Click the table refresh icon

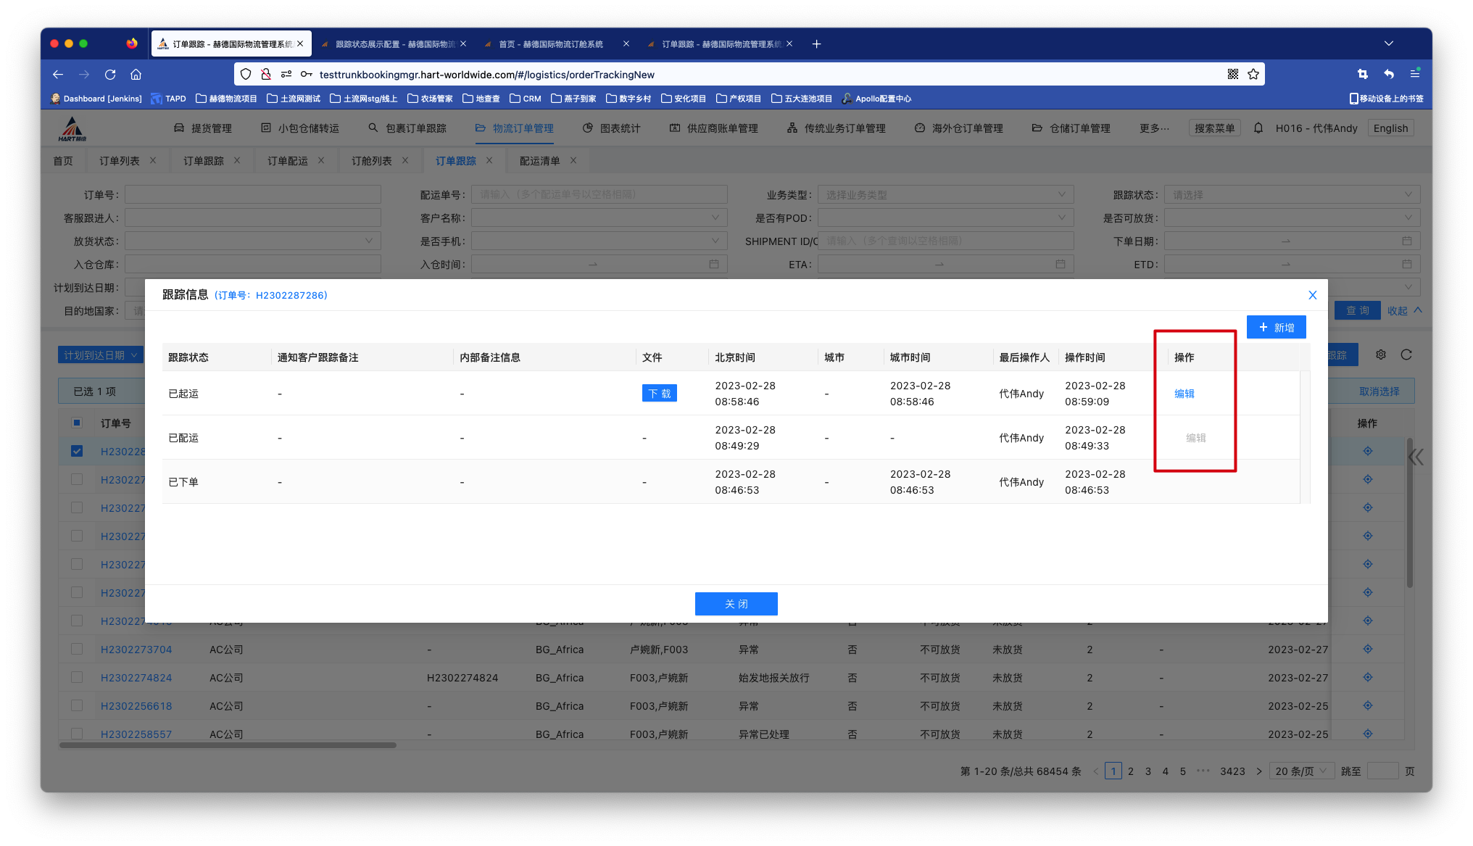pos(1406,354)
